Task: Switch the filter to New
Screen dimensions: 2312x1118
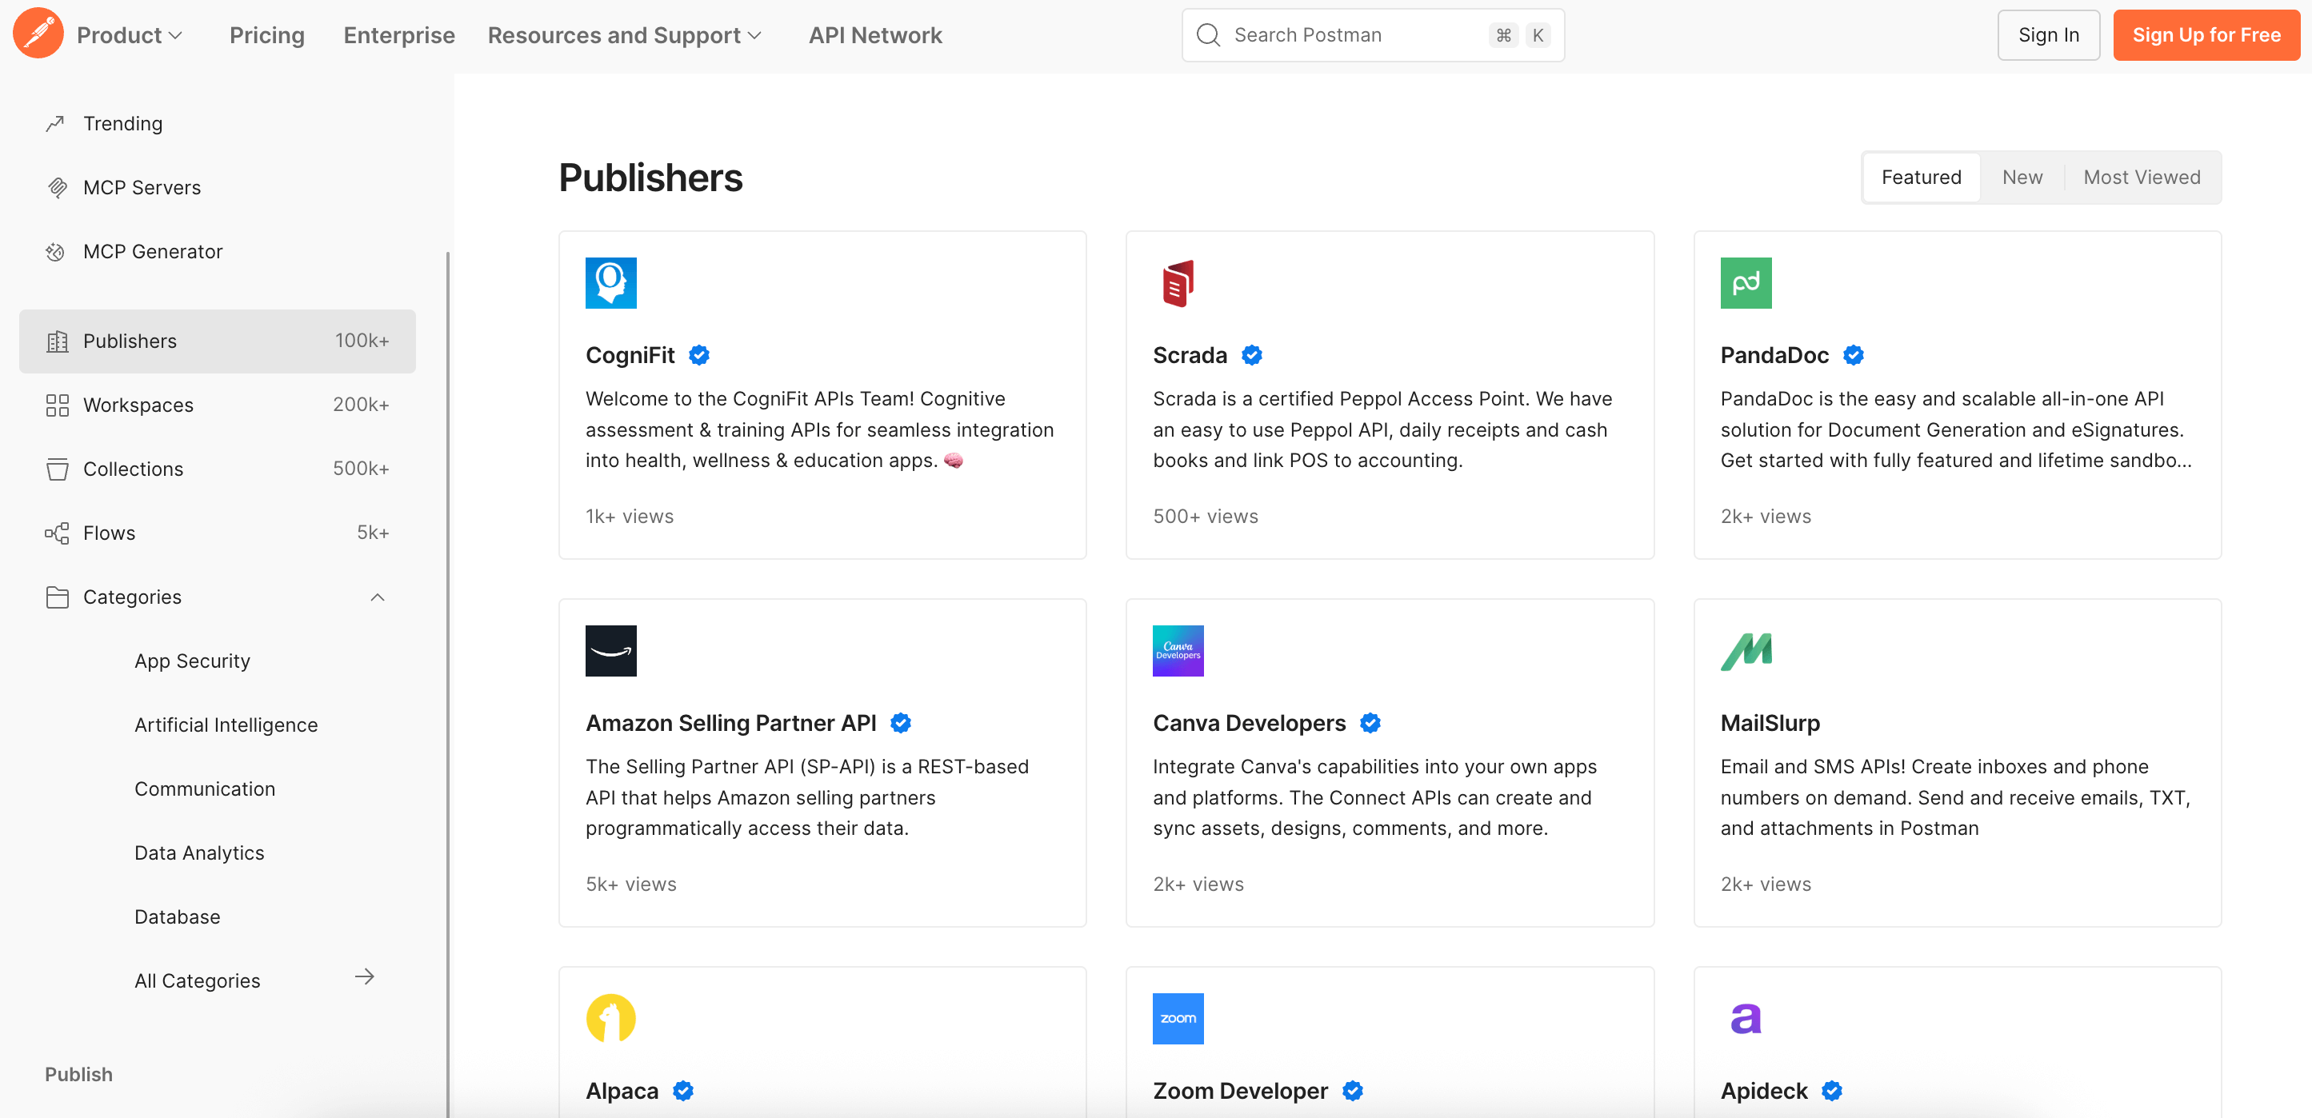Action: [2022, 177]
